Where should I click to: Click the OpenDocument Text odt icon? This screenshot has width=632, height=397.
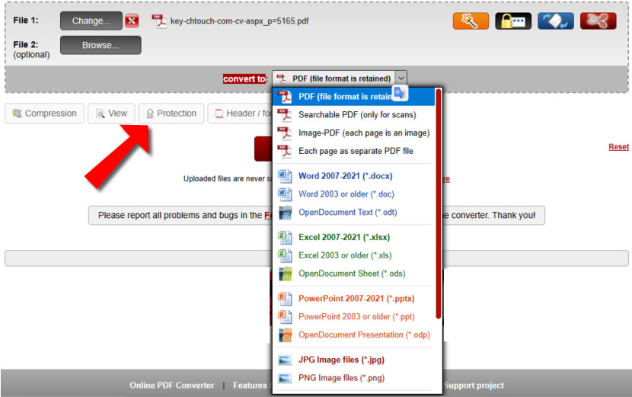pyautogui.click(x=285, y=213)
